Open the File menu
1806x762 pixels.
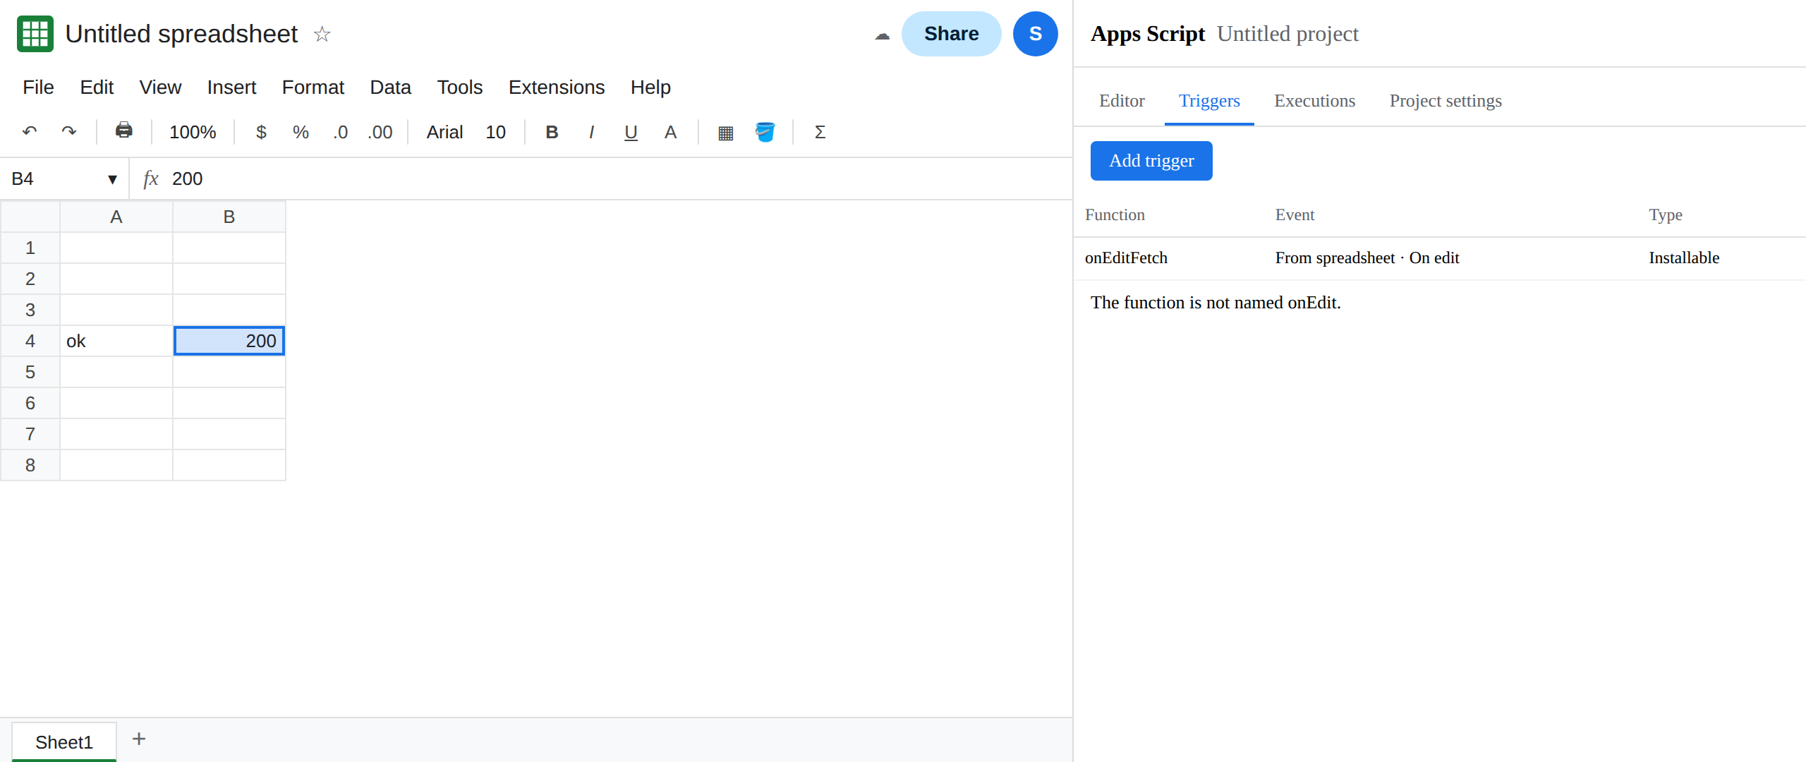click(38, 87)
